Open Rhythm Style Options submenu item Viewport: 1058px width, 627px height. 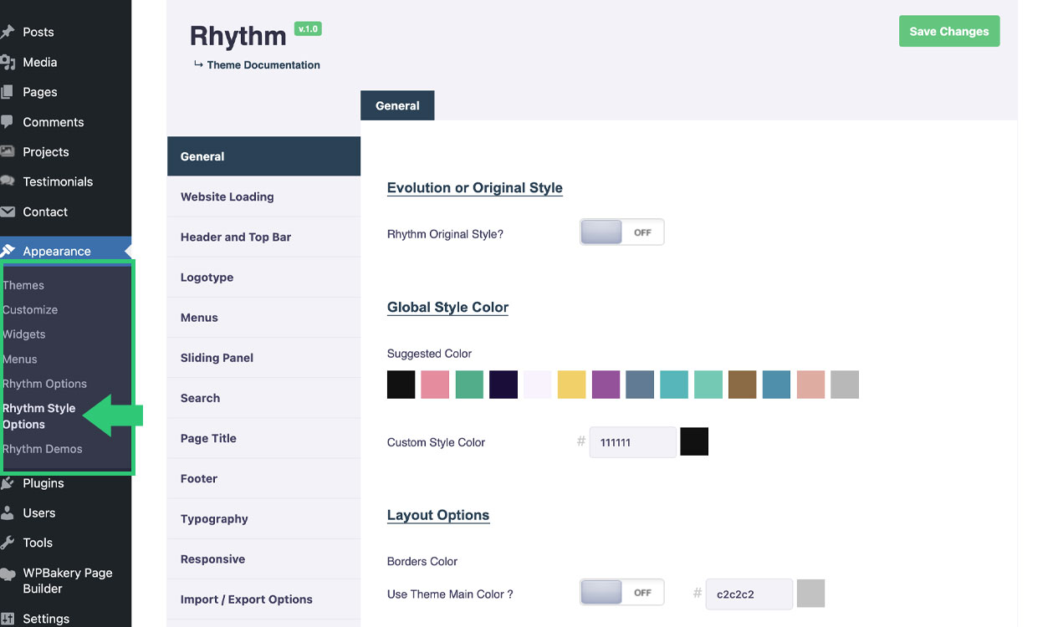point(39,415)
